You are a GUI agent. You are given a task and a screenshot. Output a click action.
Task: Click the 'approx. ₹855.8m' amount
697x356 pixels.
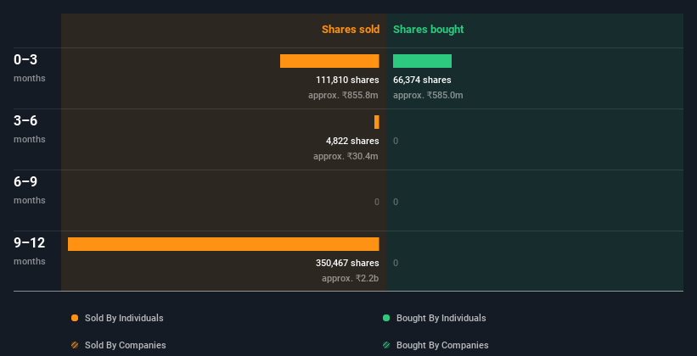click(x=343, y=96)
